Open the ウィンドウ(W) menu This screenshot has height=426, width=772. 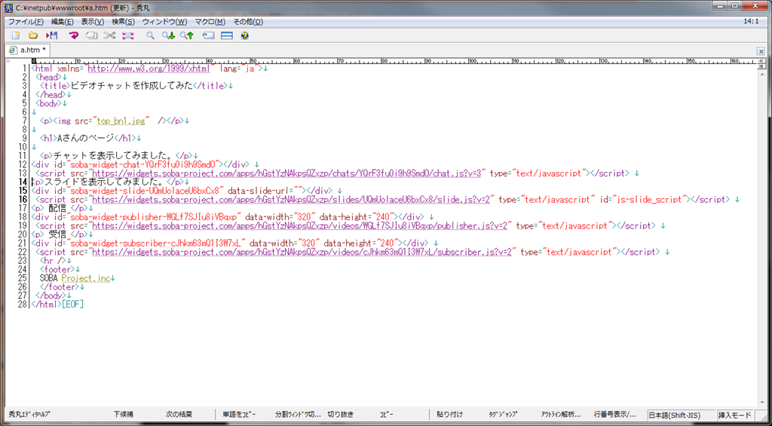[x=164, y=22]
